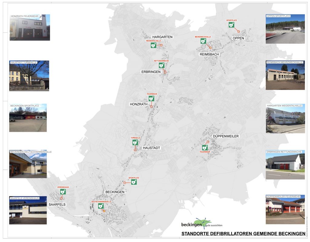The image size is (310, 242).
Task: View the Erbringen Rettungswache photo
Action: click(285, 165)
